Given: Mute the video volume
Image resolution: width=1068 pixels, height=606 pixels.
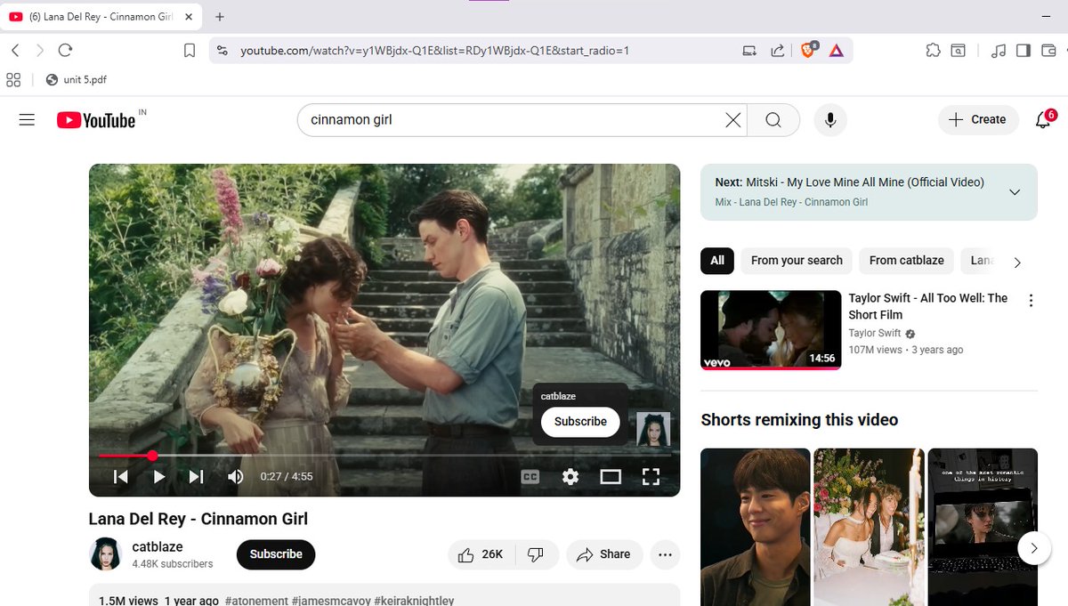Looking at the screenshot, I should pos(235,476).
